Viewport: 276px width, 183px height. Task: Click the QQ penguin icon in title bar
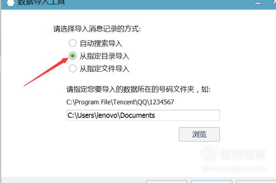[10, 3]
